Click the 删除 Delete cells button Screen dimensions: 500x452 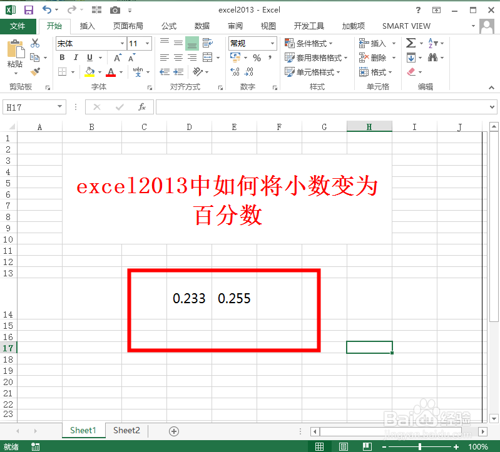click(373, 58)
